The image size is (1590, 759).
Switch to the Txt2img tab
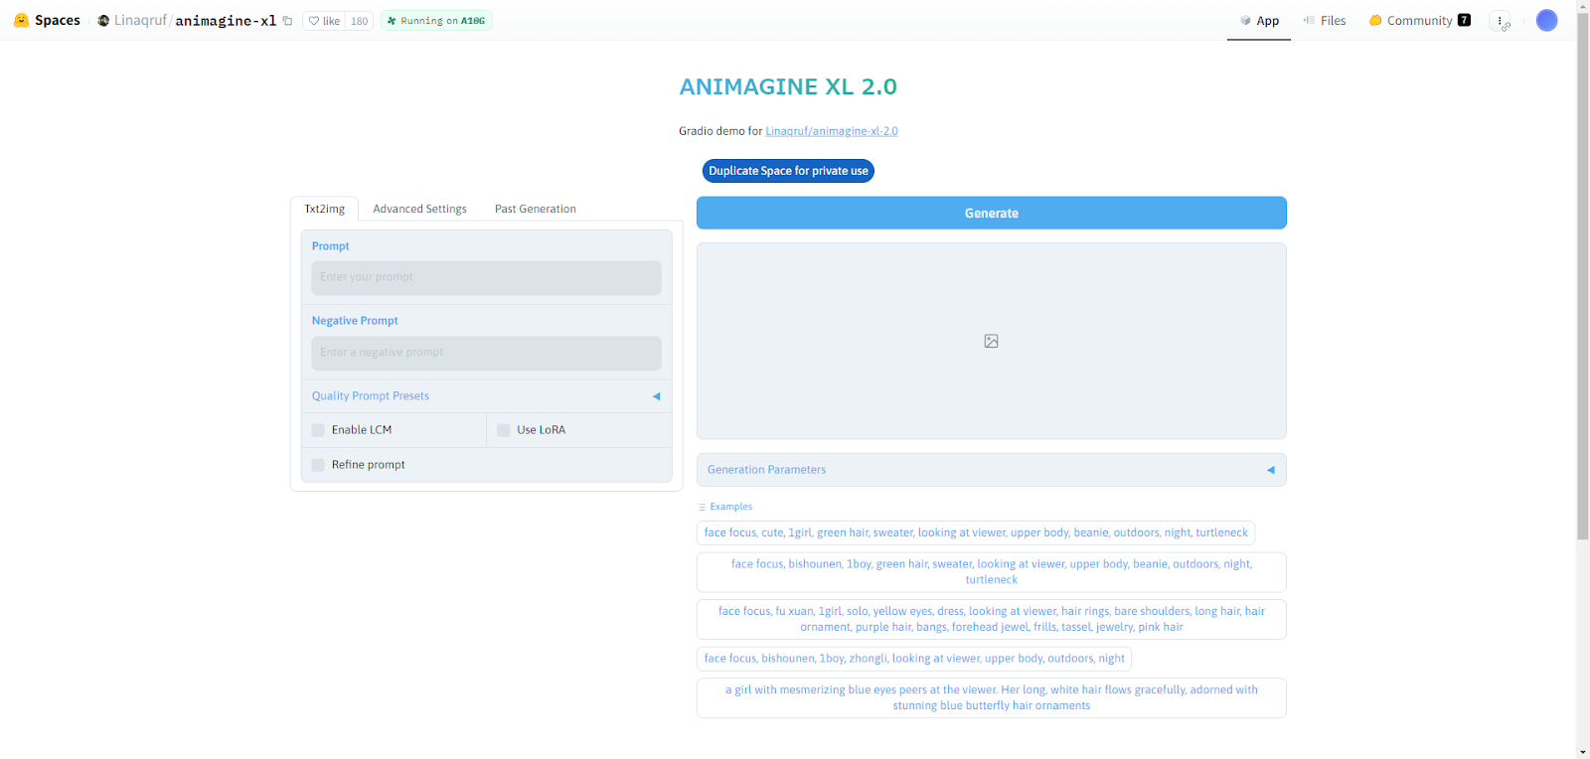(324, 209)
